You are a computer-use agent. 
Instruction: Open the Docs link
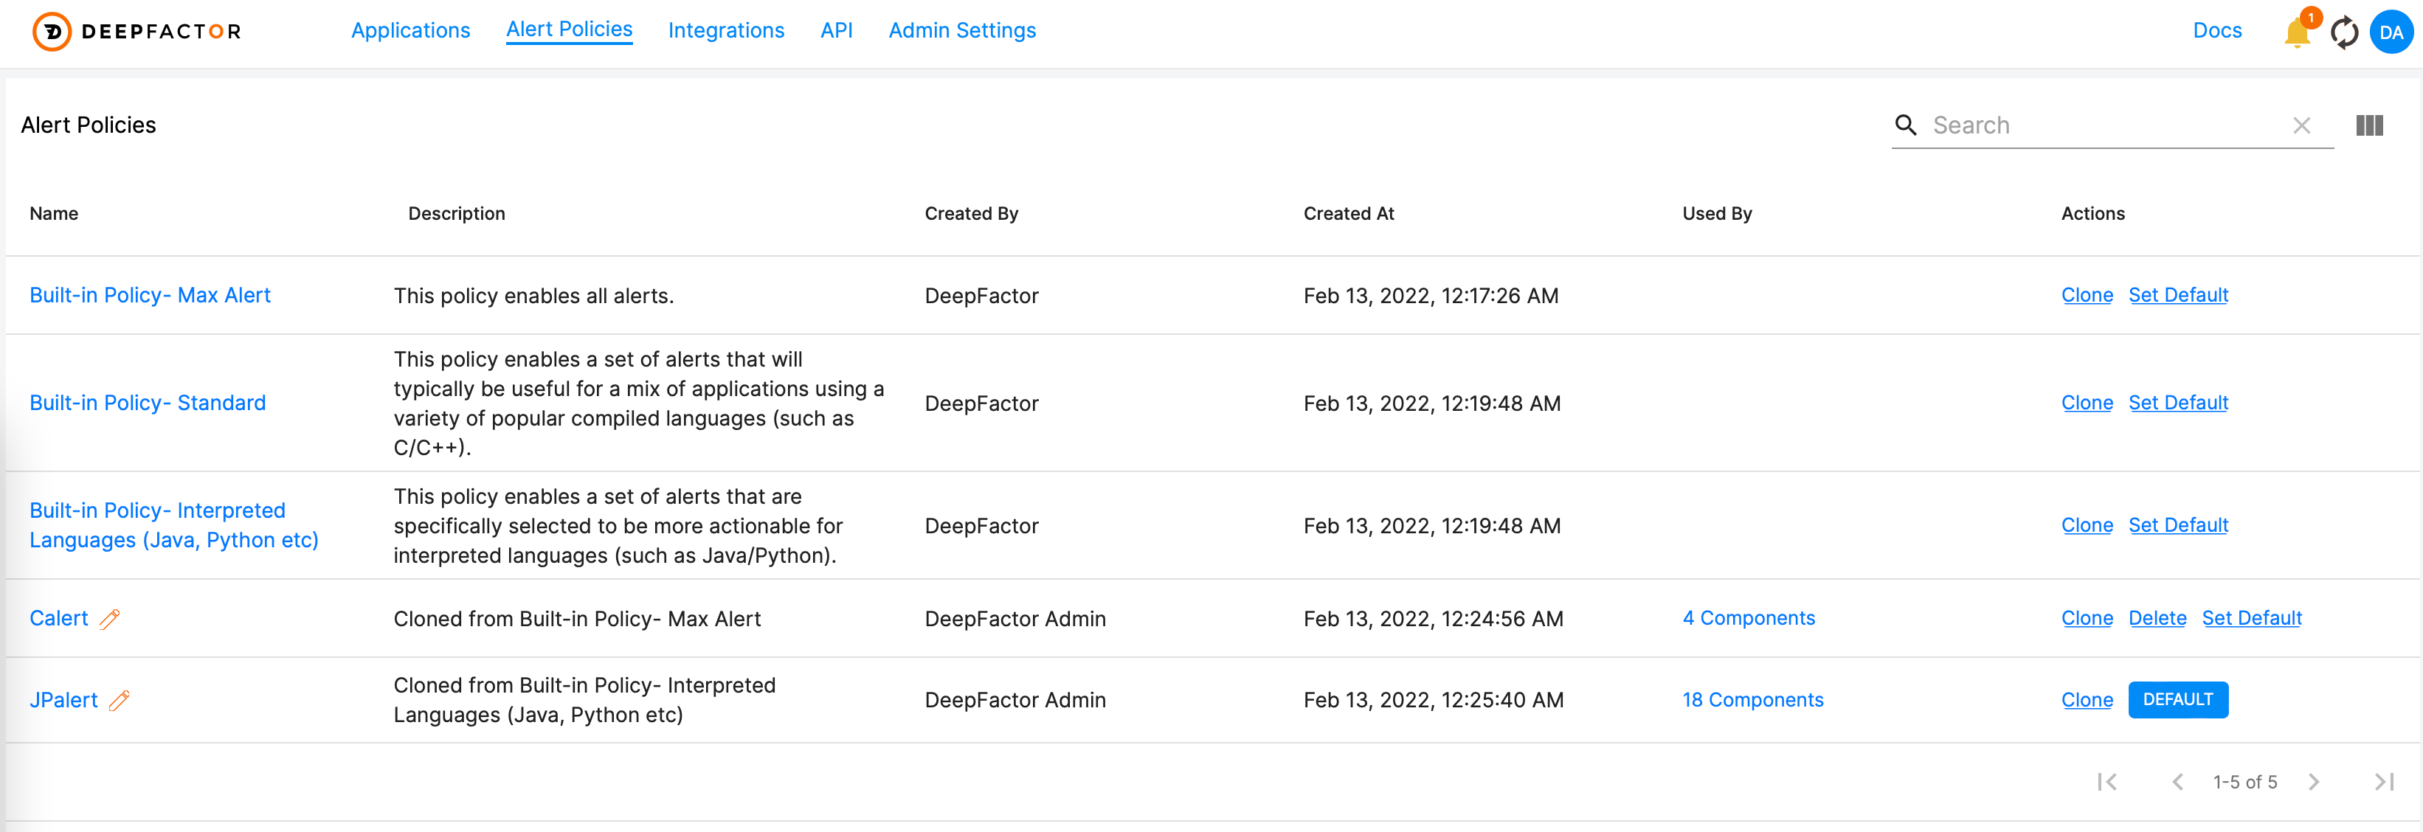click(2217, 30)
